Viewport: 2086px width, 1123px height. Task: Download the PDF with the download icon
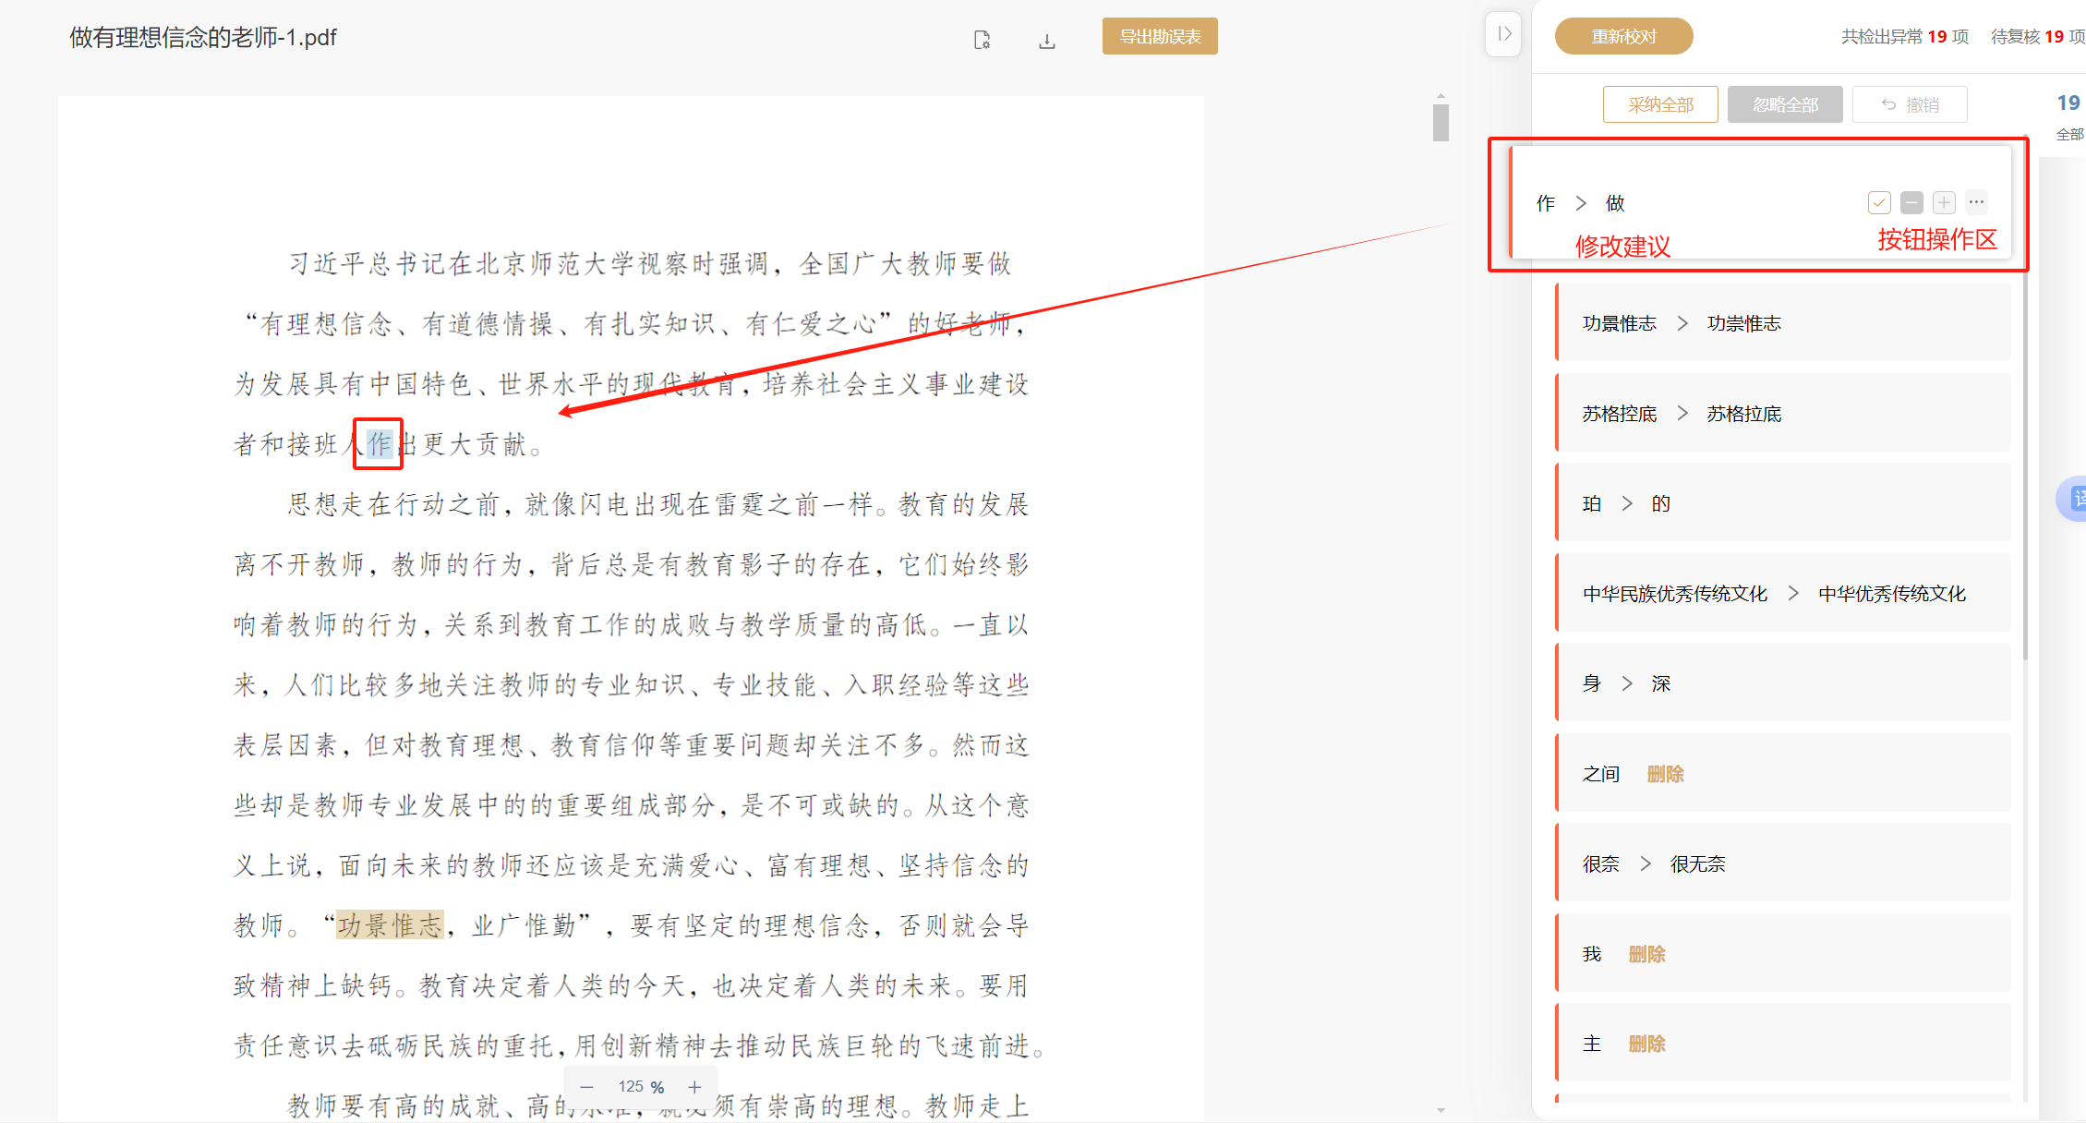point(1046,41)
